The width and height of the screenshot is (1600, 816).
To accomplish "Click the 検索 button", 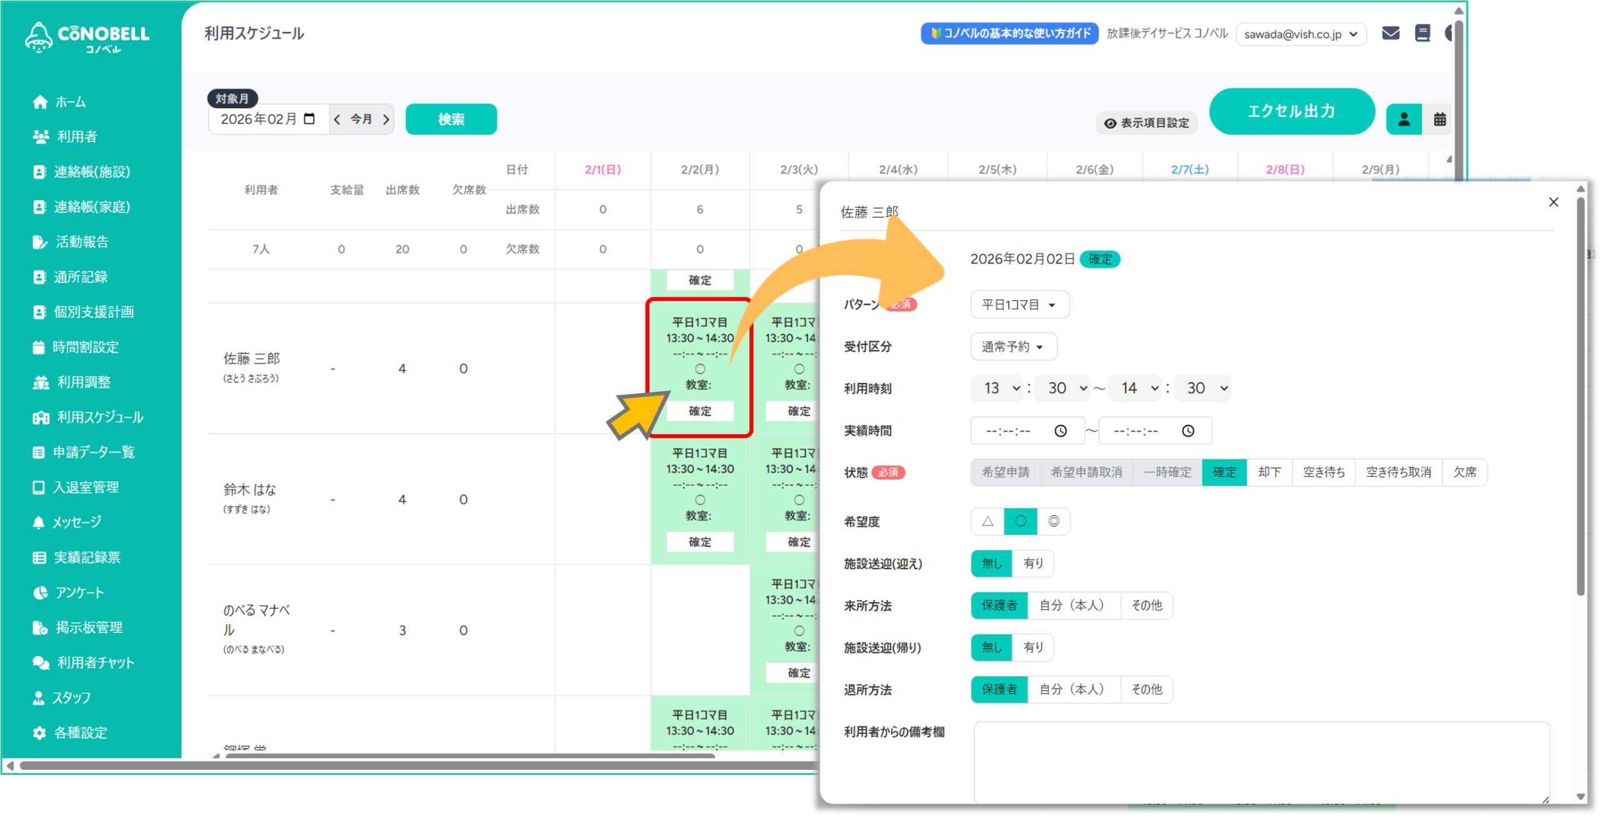I will [x=451, y=119].
